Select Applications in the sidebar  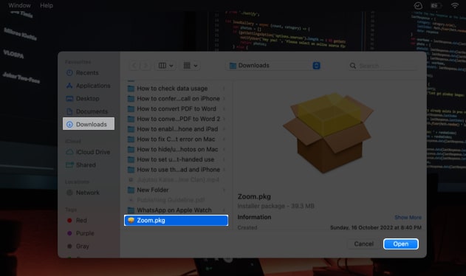[89, 86]
